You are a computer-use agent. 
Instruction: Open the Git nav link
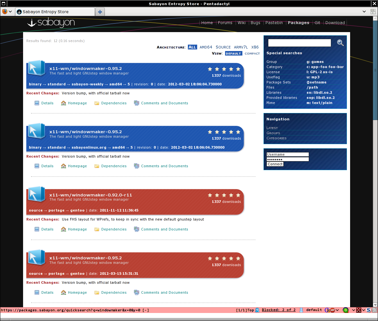[x=317, y=23]
